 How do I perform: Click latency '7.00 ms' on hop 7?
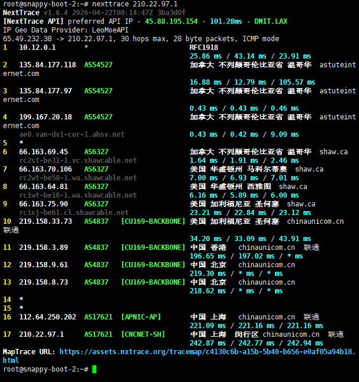[x=204, y=178]
